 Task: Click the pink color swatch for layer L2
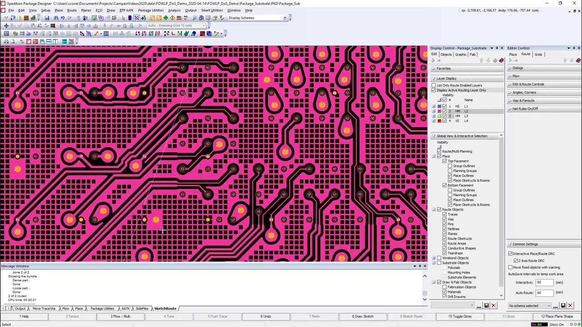click(x=439, y=111)
